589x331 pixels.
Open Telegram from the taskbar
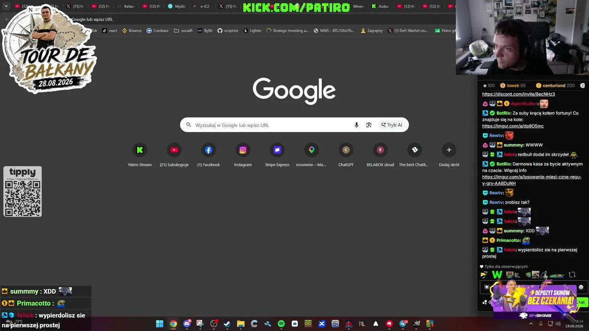403,324
